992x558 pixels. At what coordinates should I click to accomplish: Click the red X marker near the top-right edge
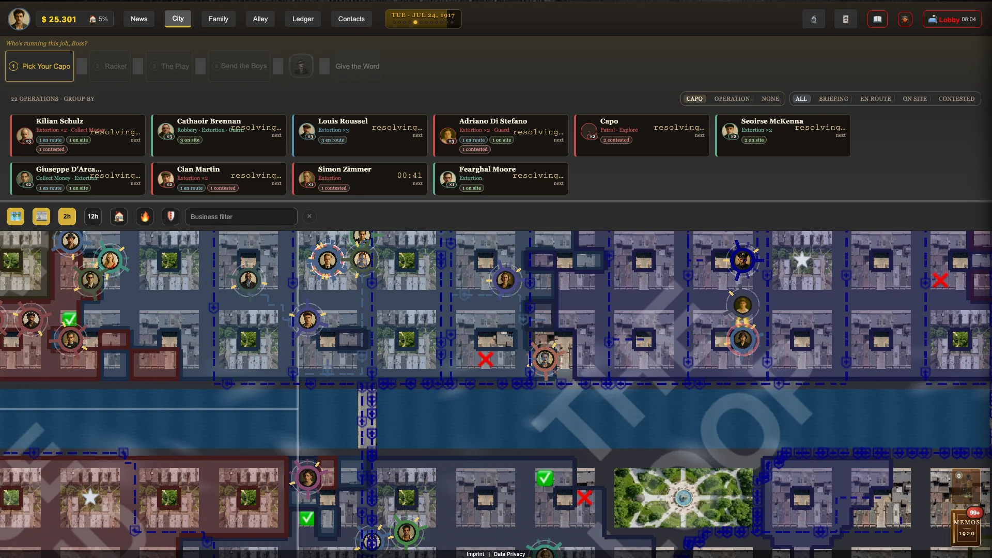(940, 280)
